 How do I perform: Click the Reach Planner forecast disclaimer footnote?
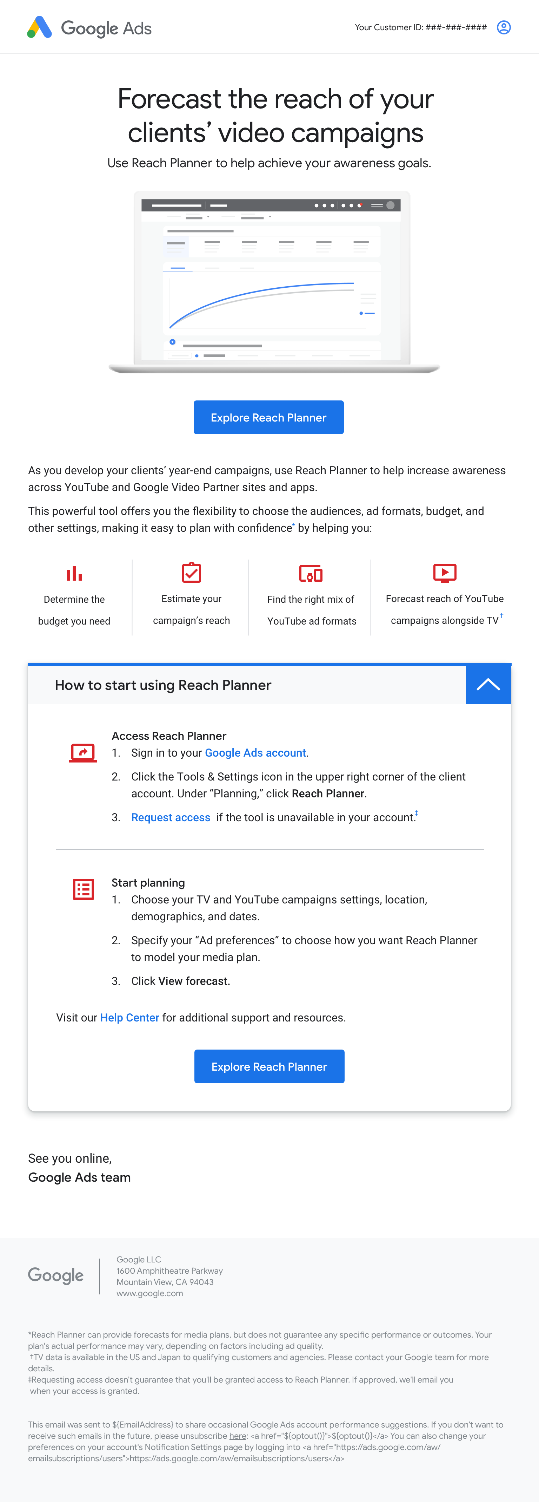[260, 1340]
